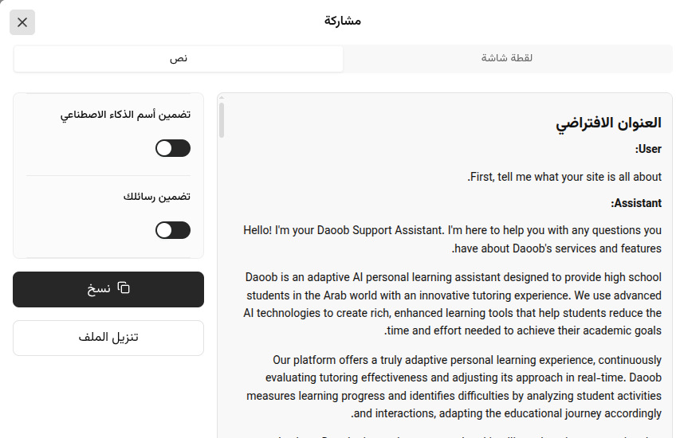This screenshot has width=680, height=438.
Task: Click the 'Our platform offers' paragraph
Action: 454,386
